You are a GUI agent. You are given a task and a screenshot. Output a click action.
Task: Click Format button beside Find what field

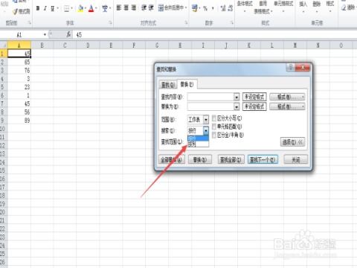287,97
